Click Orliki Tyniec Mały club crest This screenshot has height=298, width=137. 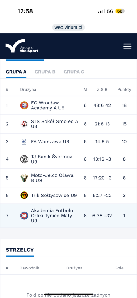24,216
